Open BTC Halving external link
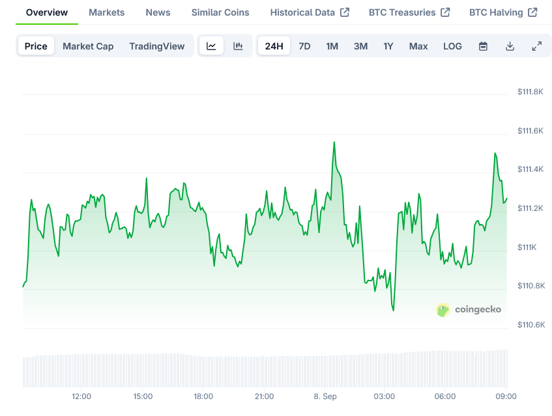 pyautogui.click(x=503, y=12)
